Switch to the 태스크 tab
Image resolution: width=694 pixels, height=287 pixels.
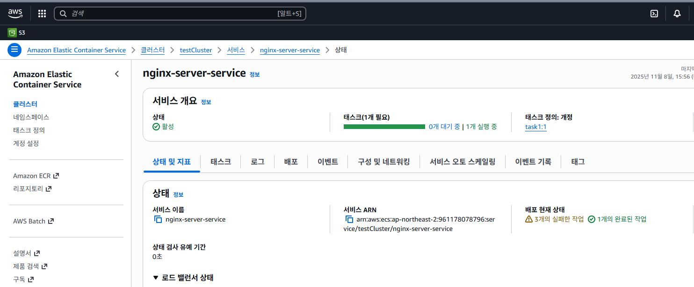(221, 162)
